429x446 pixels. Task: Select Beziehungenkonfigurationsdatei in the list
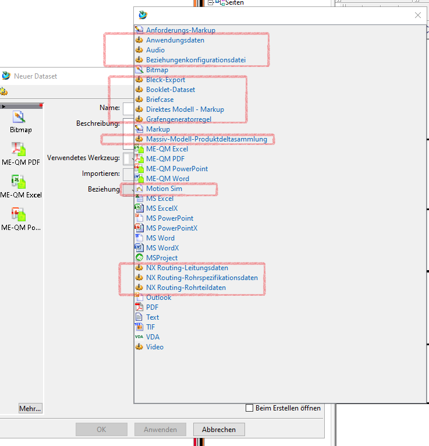[x=196, y=60]
